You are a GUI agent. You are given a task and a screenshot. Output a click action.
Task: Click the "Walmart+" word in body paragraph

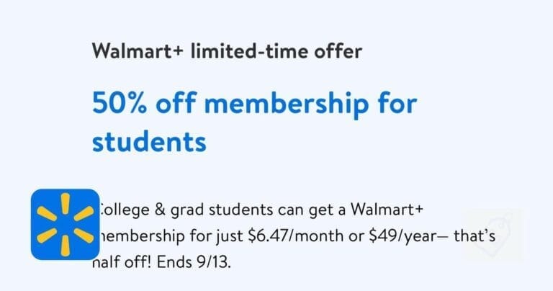click(x=387, y=210)
